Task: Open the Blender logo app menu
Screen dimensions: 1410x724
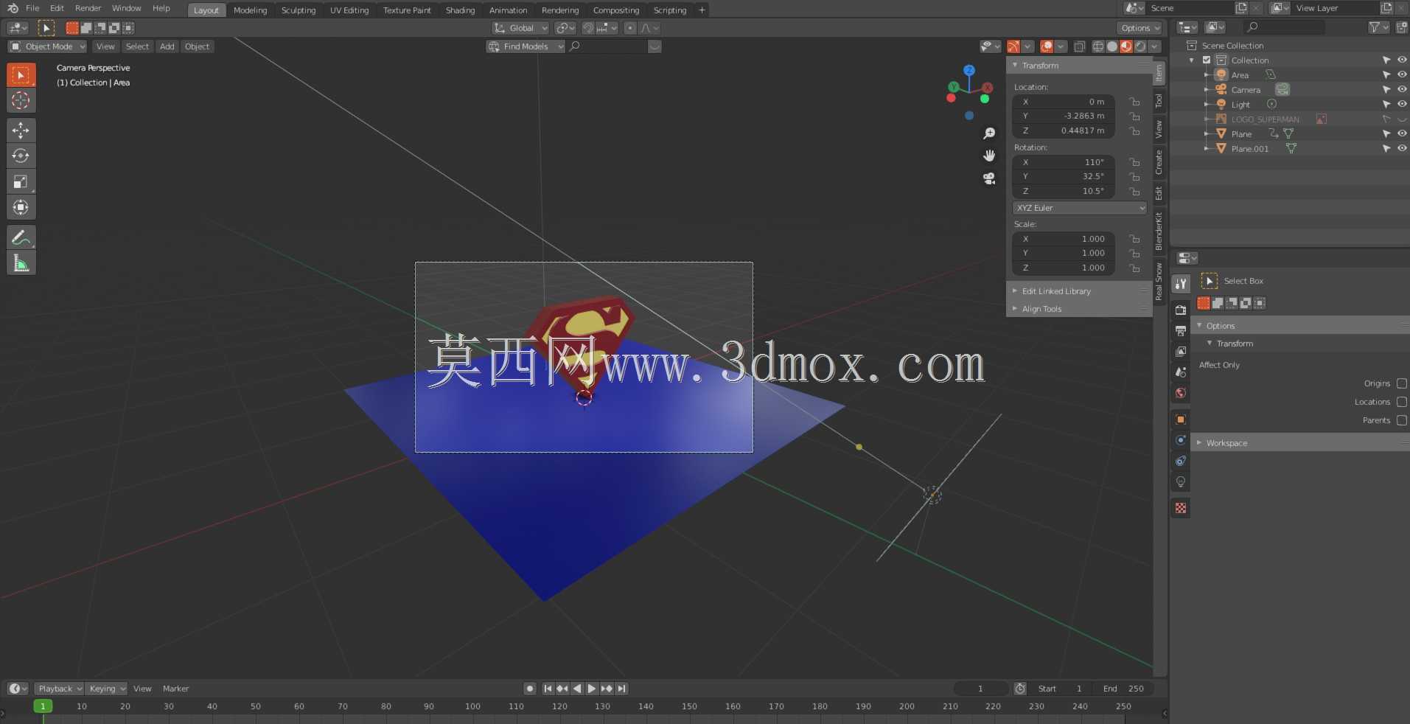Action: pos(13,8)
